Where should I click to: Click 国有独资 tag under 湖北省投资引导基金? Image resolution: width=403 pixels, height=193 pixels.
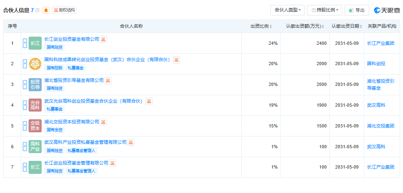pos(54,88)
